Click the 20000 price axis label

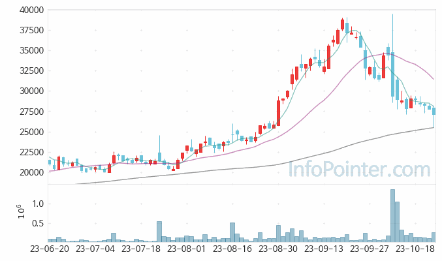31,172
